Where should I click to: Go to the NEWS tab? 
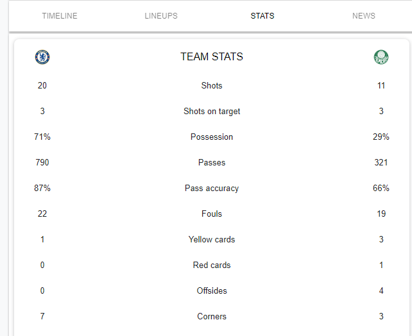364,16
